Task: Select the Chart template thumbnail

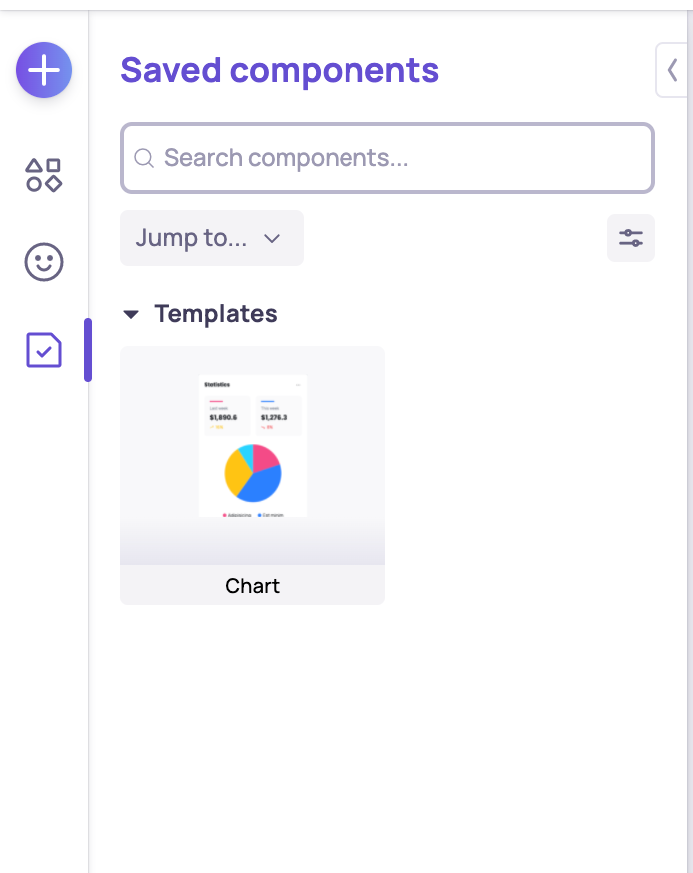Action: [x=252, y=455]
